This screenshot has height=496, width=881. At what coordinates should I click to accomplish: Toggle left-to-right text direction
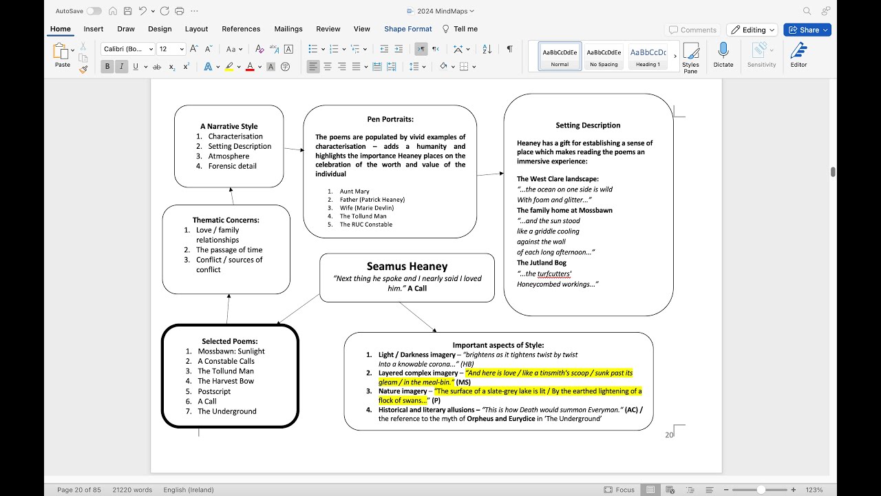[421, 49]
